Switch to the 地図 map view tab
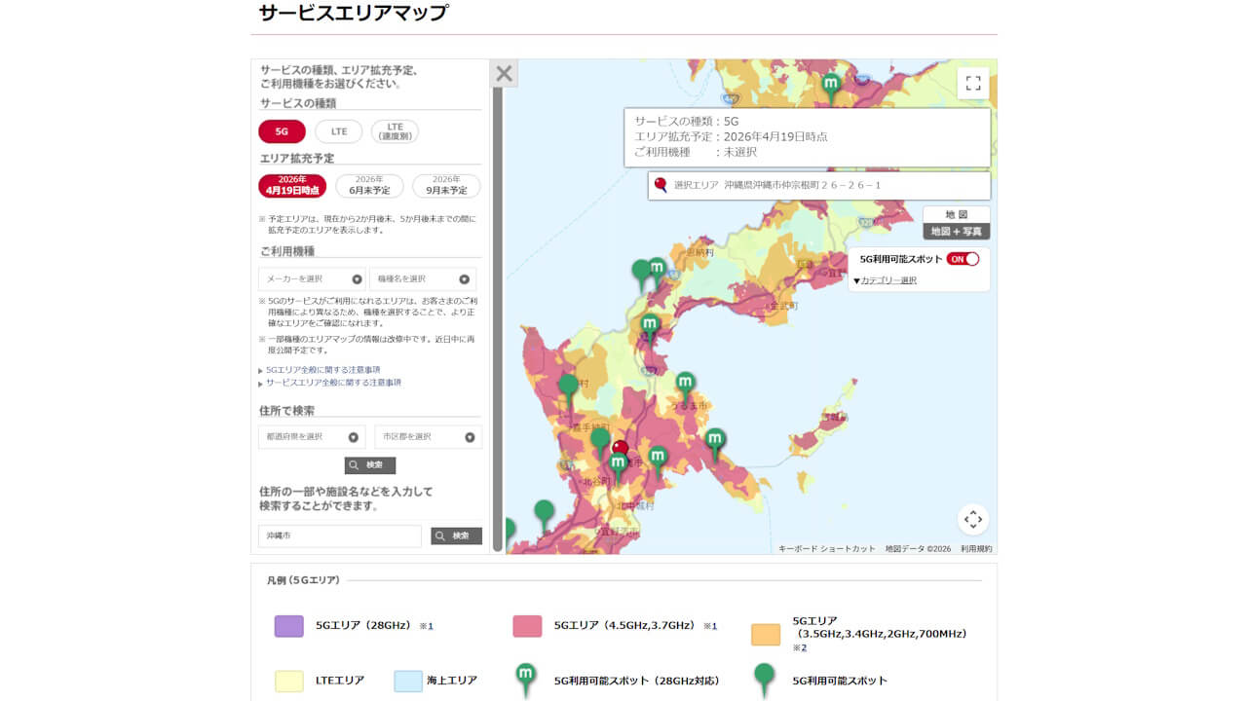Screen dimensions: 1247x701 click(x=958, y=213)
